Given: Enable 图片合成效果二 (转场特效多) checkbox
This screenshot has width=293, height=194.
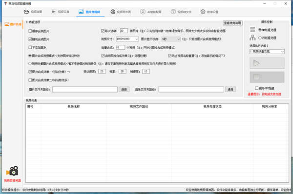Looking at the screenshot, I should point(30,80).
